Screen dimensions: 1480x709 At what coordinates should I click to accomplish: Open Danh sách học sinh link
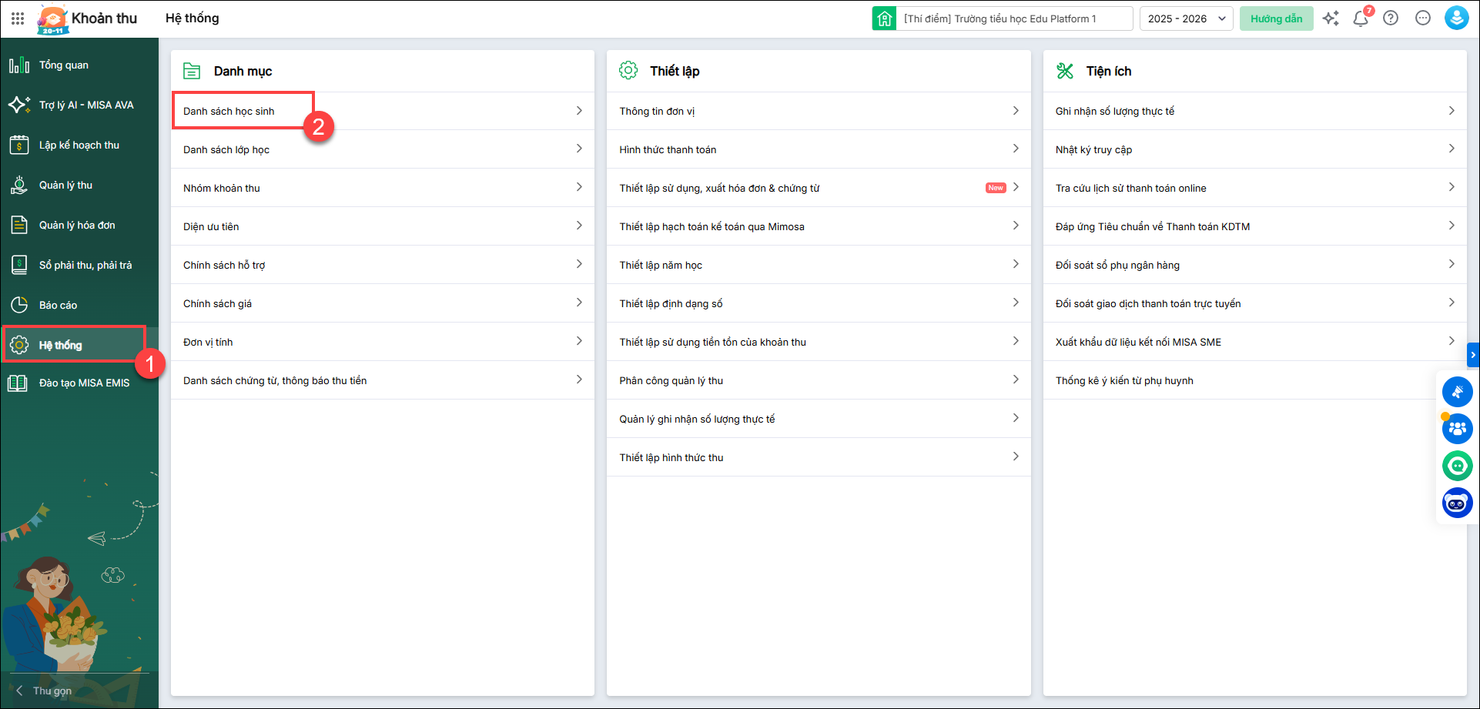click(229, 111)
